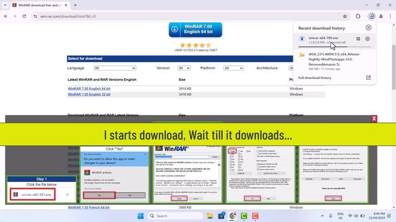
Task: Click the folder icon of WSA 7z file
Action: [x=302, y=55]
